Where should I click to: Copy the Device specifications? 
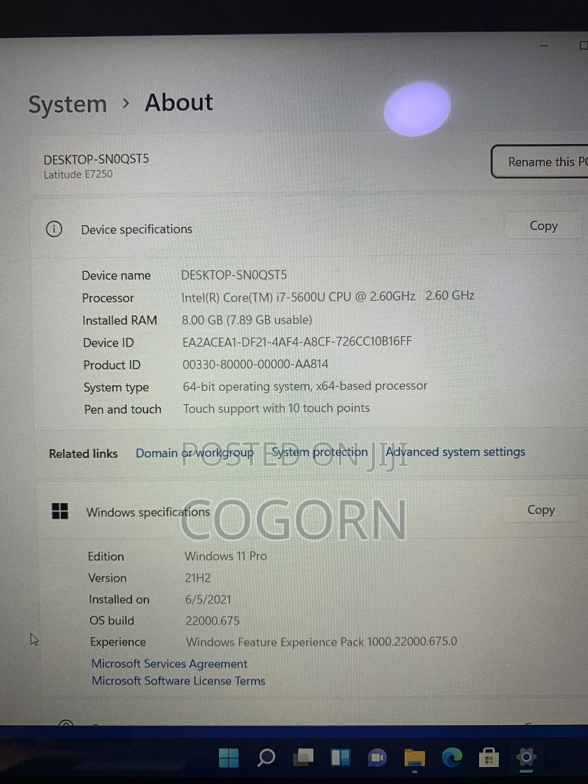[544, 226]
